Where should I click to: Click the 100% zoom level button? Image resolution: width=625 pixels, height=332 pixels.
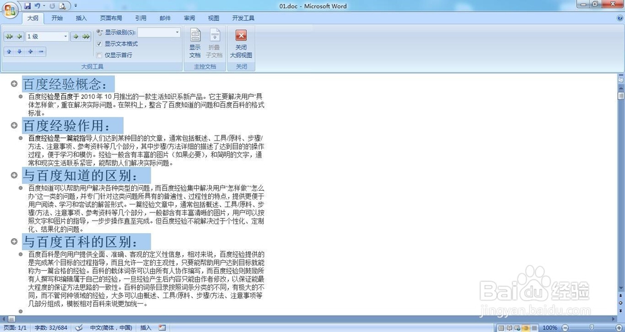(549, 328)
